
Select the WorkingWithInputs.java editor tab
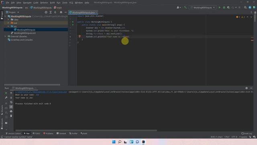84,12
